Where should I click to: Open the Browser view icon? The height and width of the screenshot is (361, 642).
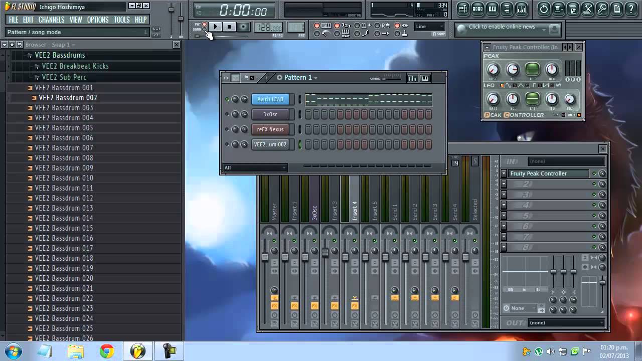(507, 9)
